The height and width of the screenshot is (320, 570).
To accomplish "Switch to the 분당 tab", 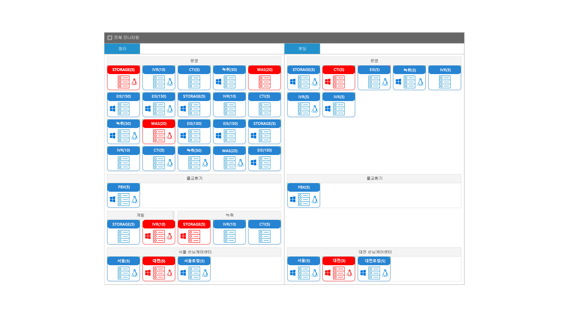I will pos(302,49).
